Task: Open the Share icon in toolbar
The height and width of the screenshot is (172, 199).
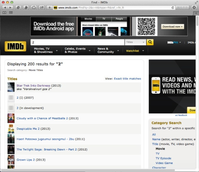Action: pos(42,8)
